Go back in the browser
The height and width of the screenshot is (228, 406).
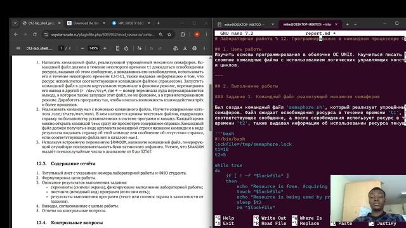pos(16,34)
